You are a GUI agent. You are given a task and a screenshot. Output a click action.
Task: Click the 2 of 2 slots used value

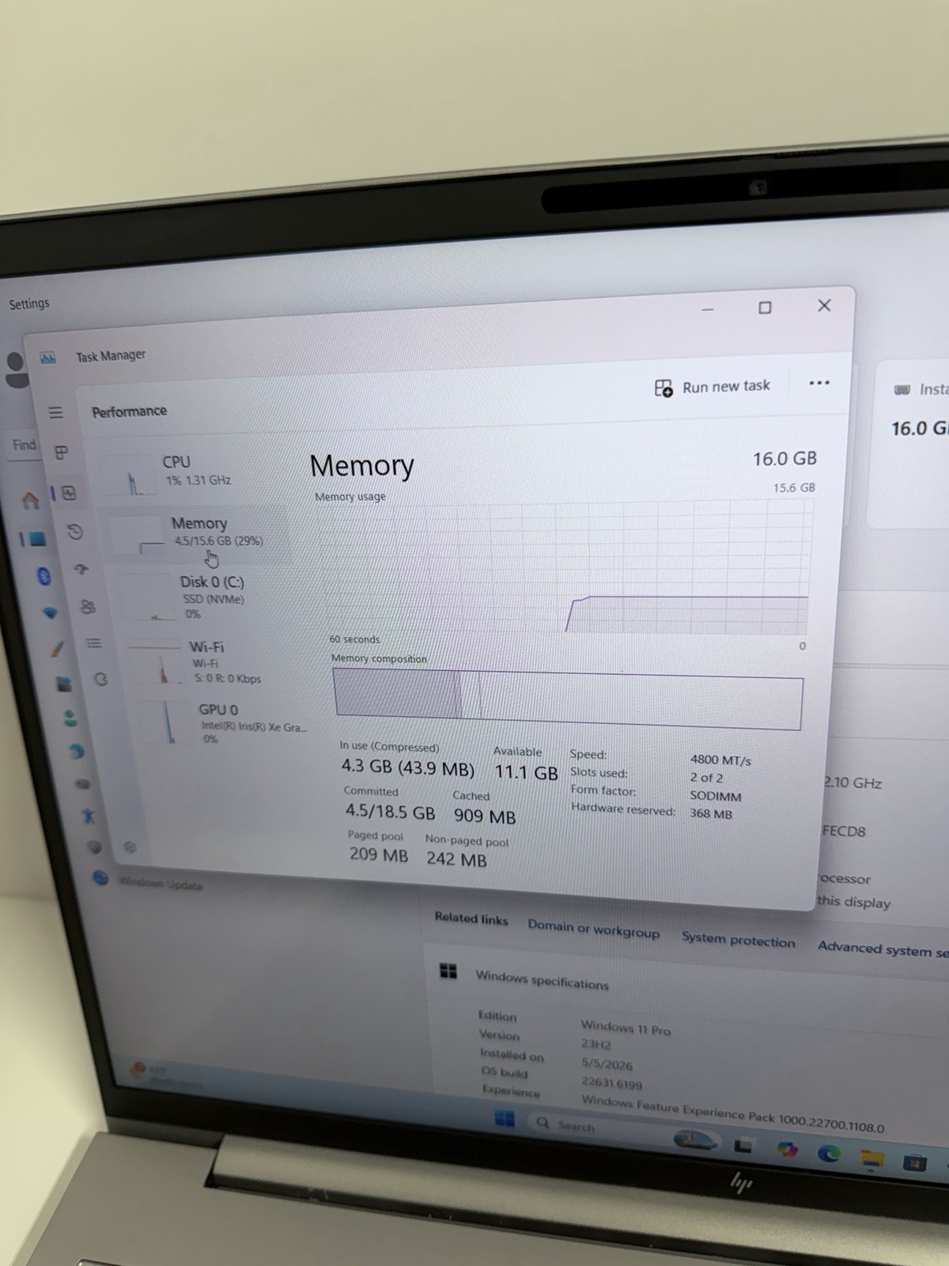706,778
